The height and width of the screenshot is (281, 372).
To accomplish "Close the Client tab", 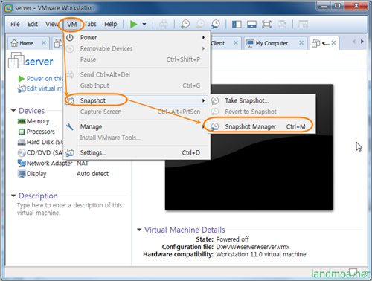I will coord(236,43).
